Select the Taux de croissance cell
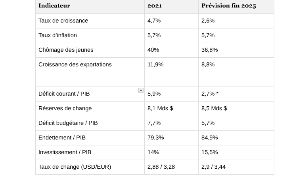 coord(63,21)
